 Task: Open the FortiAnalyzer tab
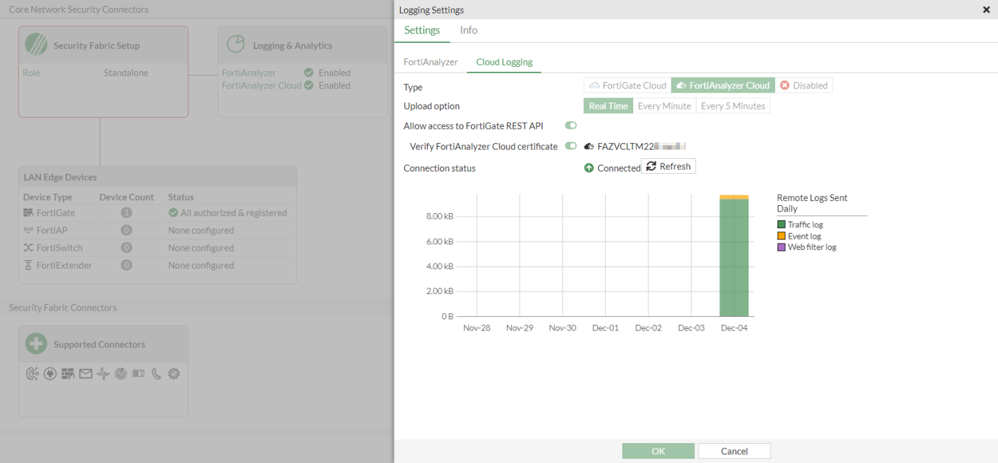(431, 62)
